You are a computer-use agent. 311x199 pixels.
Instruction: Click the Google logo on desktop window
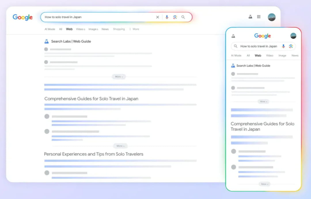(23, 17)
